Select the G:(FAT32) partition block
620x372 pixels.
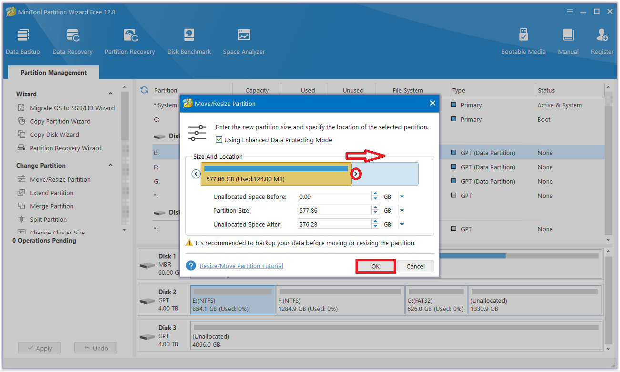(x=436, y=300)
